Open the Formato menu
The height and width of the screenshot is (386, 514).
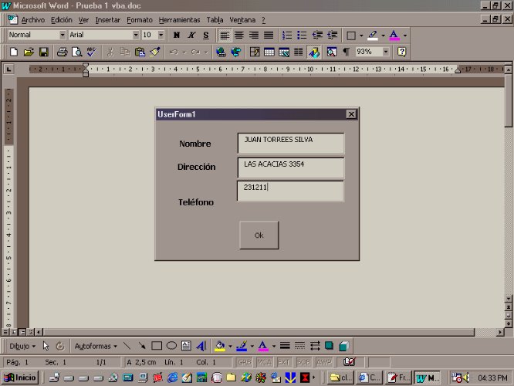[140, 19]
